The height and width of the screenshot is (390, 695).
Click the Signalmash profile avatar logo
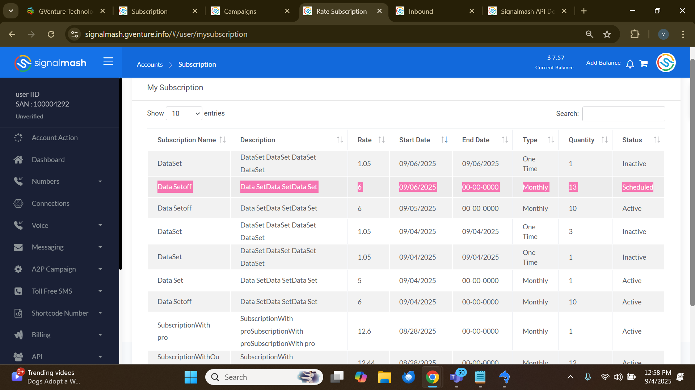[x=666, y=63]
